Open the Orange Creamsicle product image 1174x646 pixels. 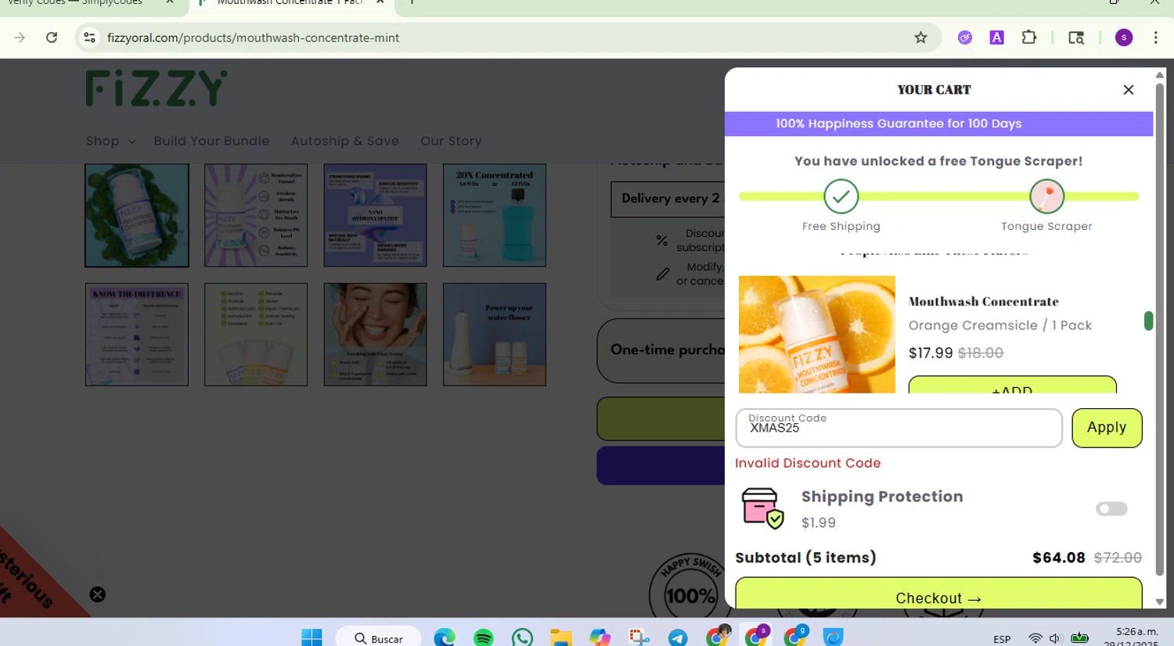tap(816, 334)
